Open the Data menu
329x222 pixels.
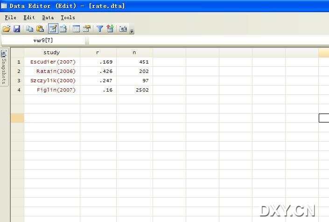click(x=48, y=17)
